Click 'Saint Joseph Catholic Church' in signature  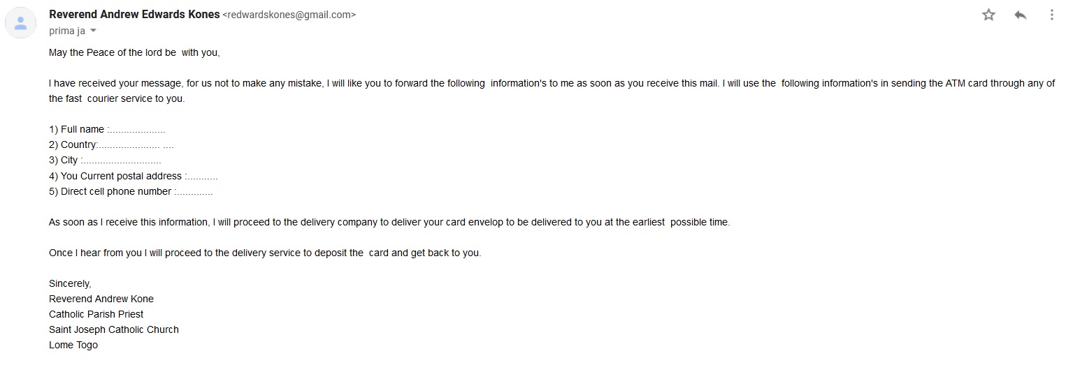tap(114, 329)
